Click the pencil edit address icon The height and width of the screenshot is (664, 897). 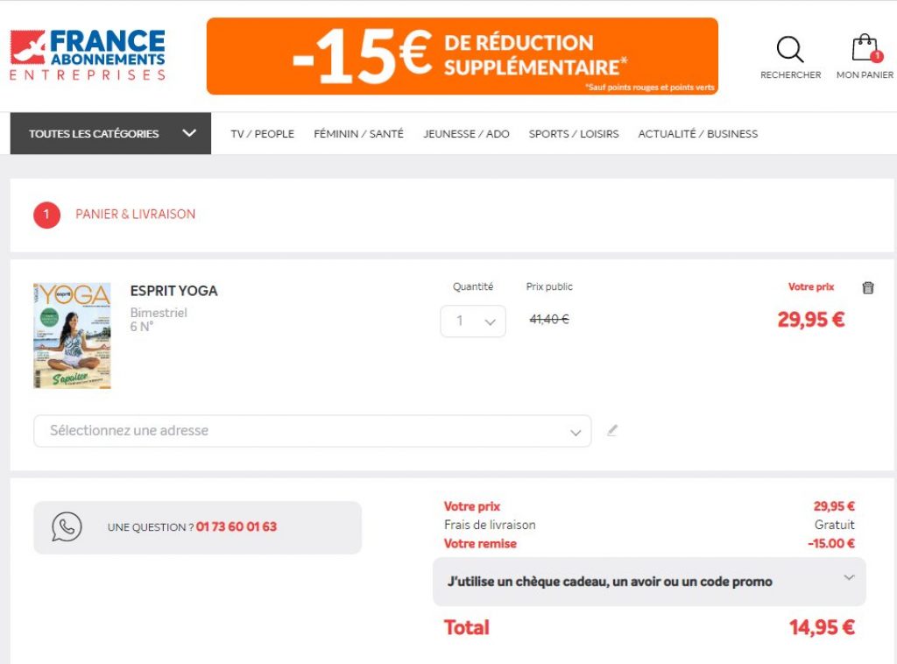[612, 430]
